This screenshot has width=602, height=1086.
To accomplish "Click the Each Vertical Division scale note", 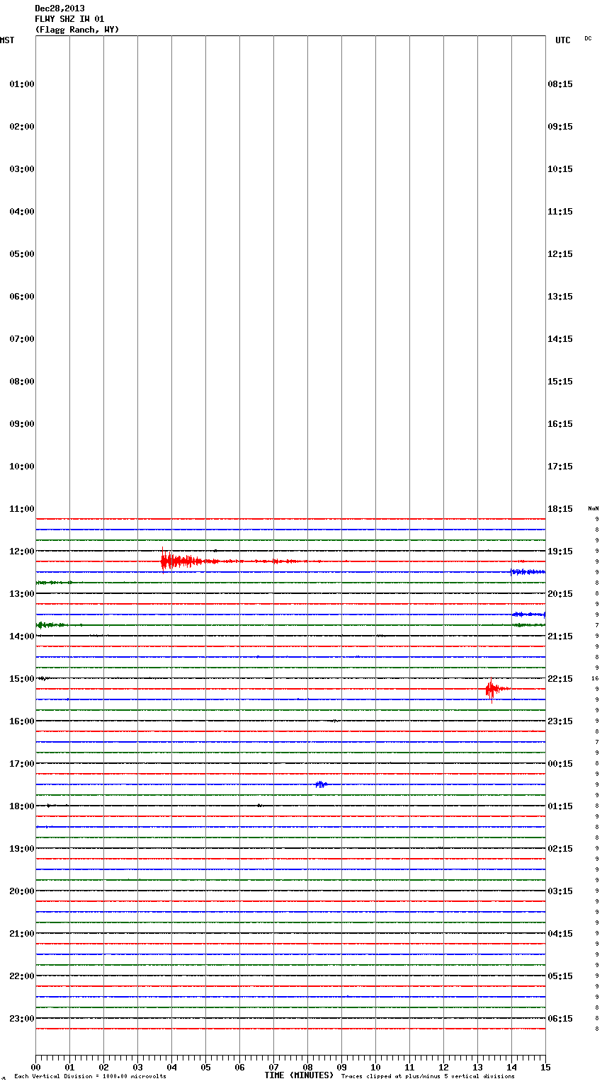I will point(90,1077).
